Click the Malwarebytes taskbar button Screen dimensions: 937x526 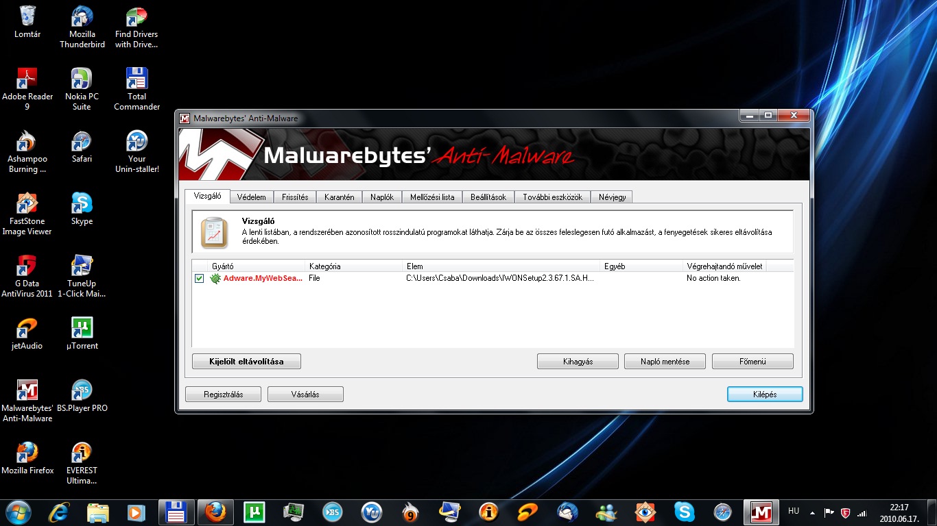pyautogui.click(x=762, y=512)
